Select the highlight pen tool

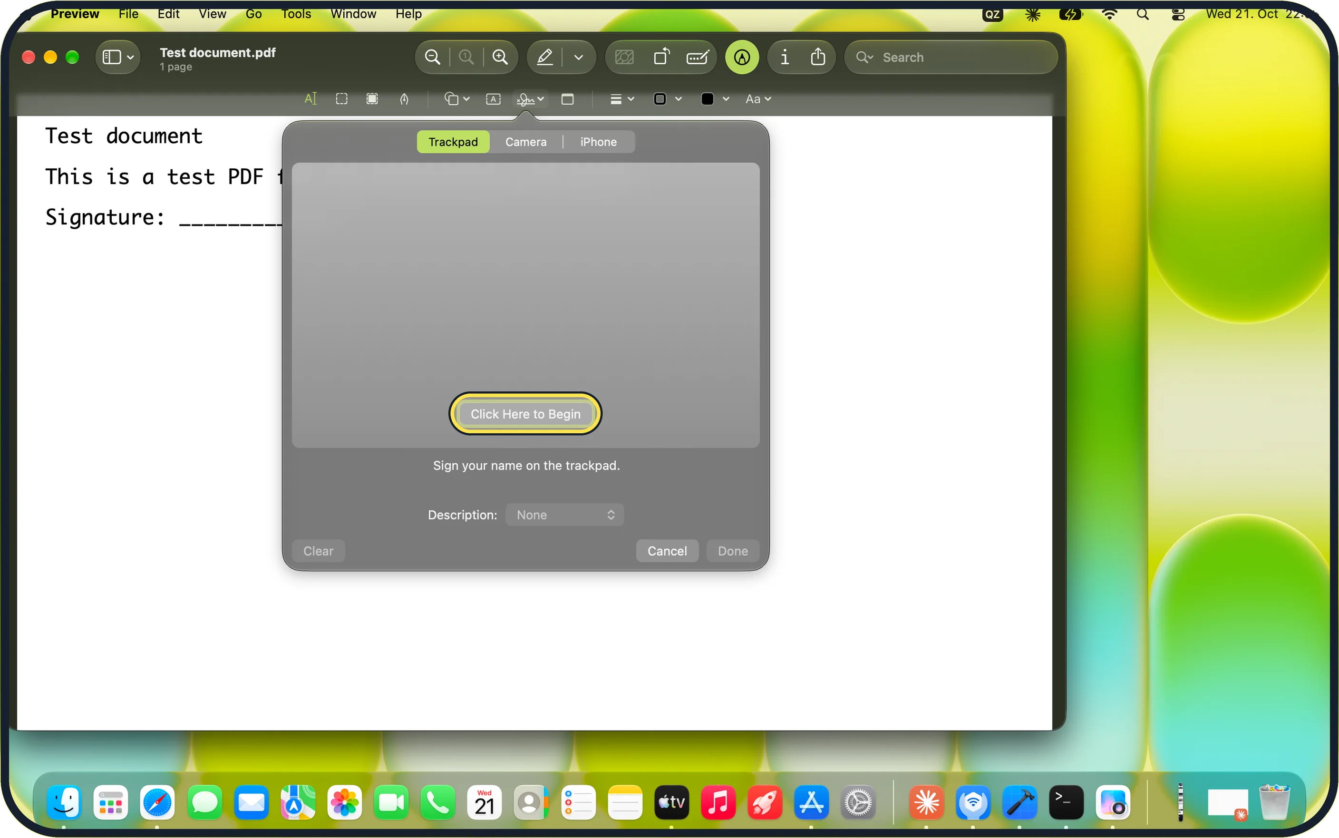tap(545, 57)
